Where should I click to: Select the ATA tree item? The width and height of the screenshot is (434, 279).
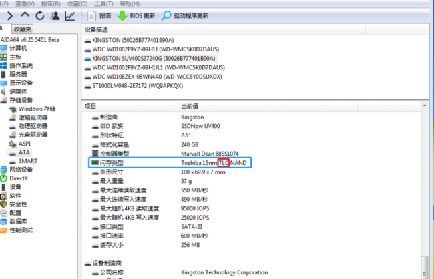pyautogui.click(x=19, y=152)
